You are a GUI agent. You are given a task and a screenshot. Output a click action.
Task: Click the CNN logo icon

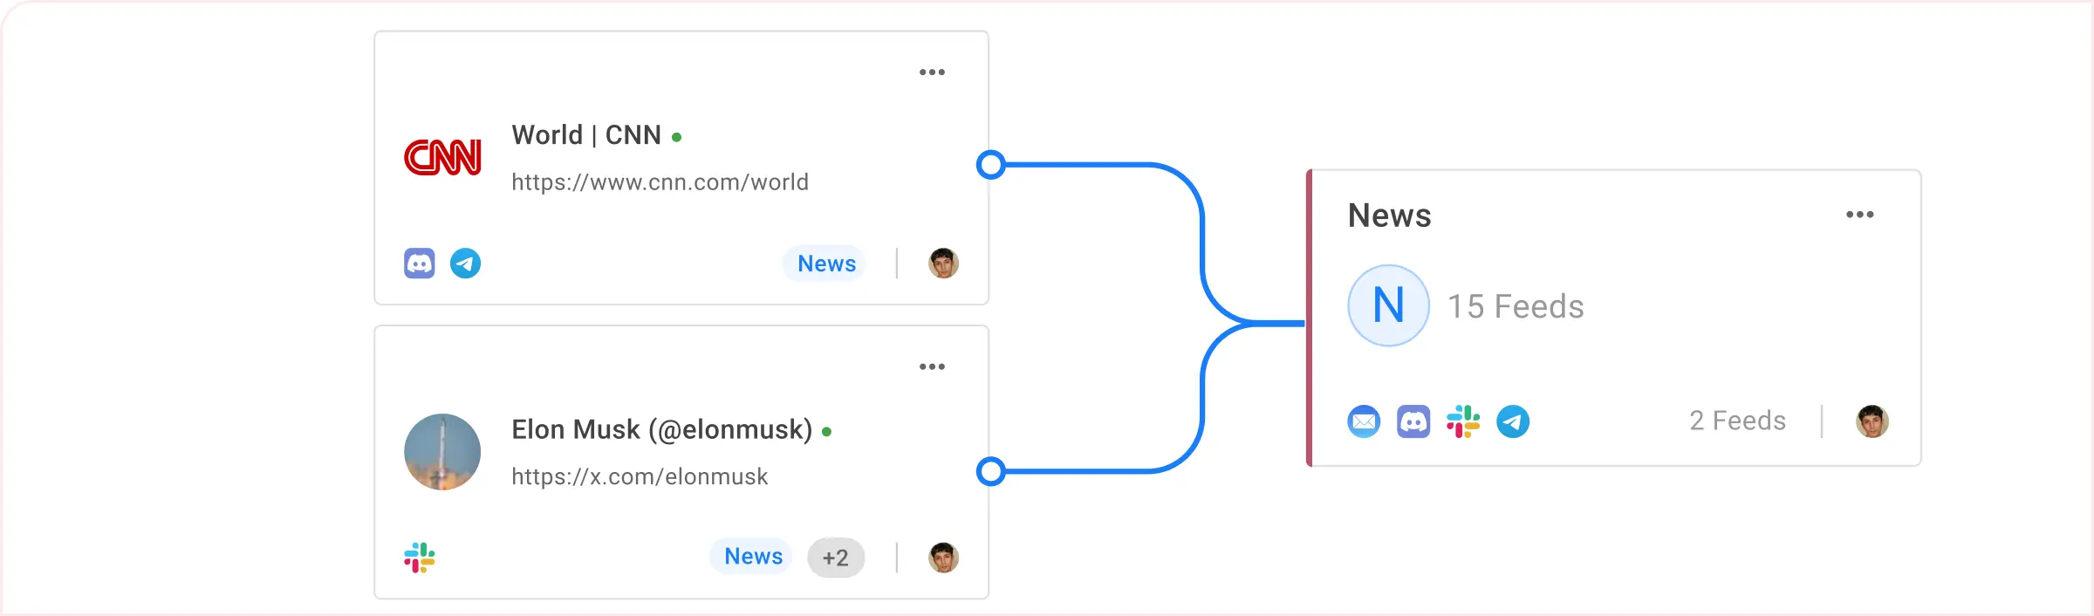443,158
